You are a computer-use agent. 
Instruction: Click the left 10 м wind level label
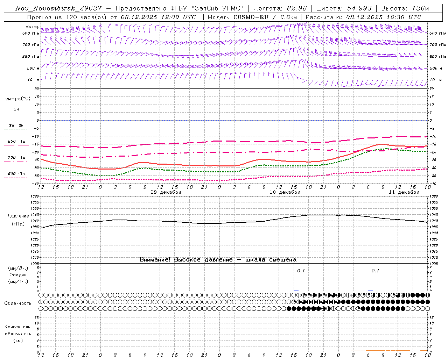[34, 80]
